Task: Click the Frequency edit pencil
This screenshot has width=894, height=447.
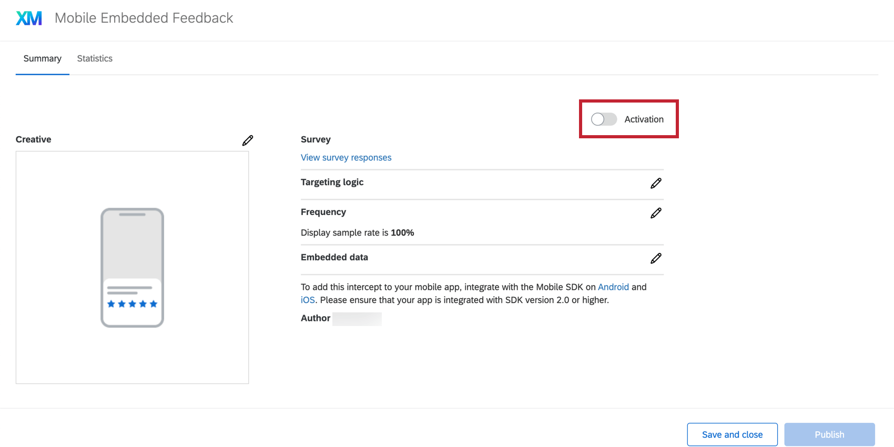Action: tap(656, 213)
